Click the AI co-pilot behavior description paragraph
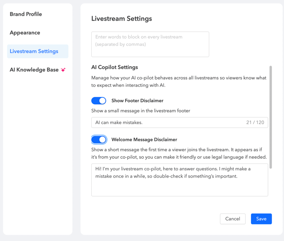The width and height of the screenshot is (284, 241). (x=179, y=81)
